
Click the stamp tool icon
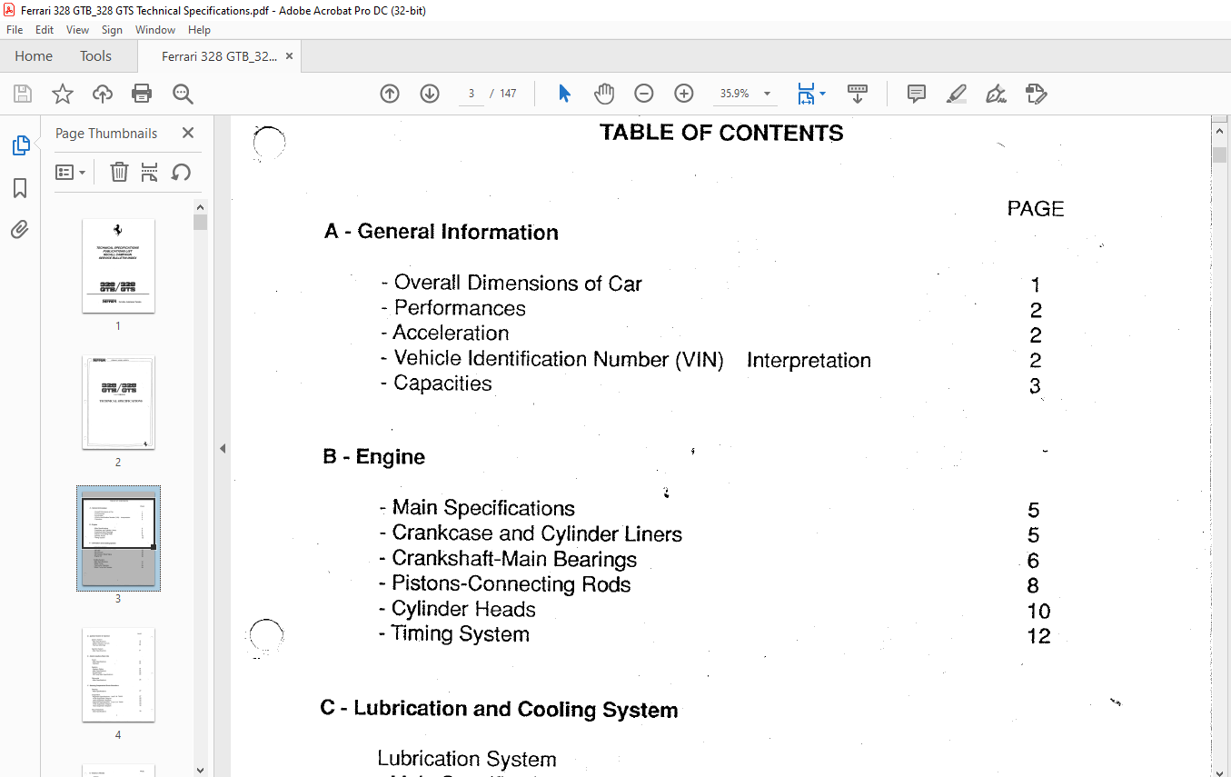tap(1036, 94)
